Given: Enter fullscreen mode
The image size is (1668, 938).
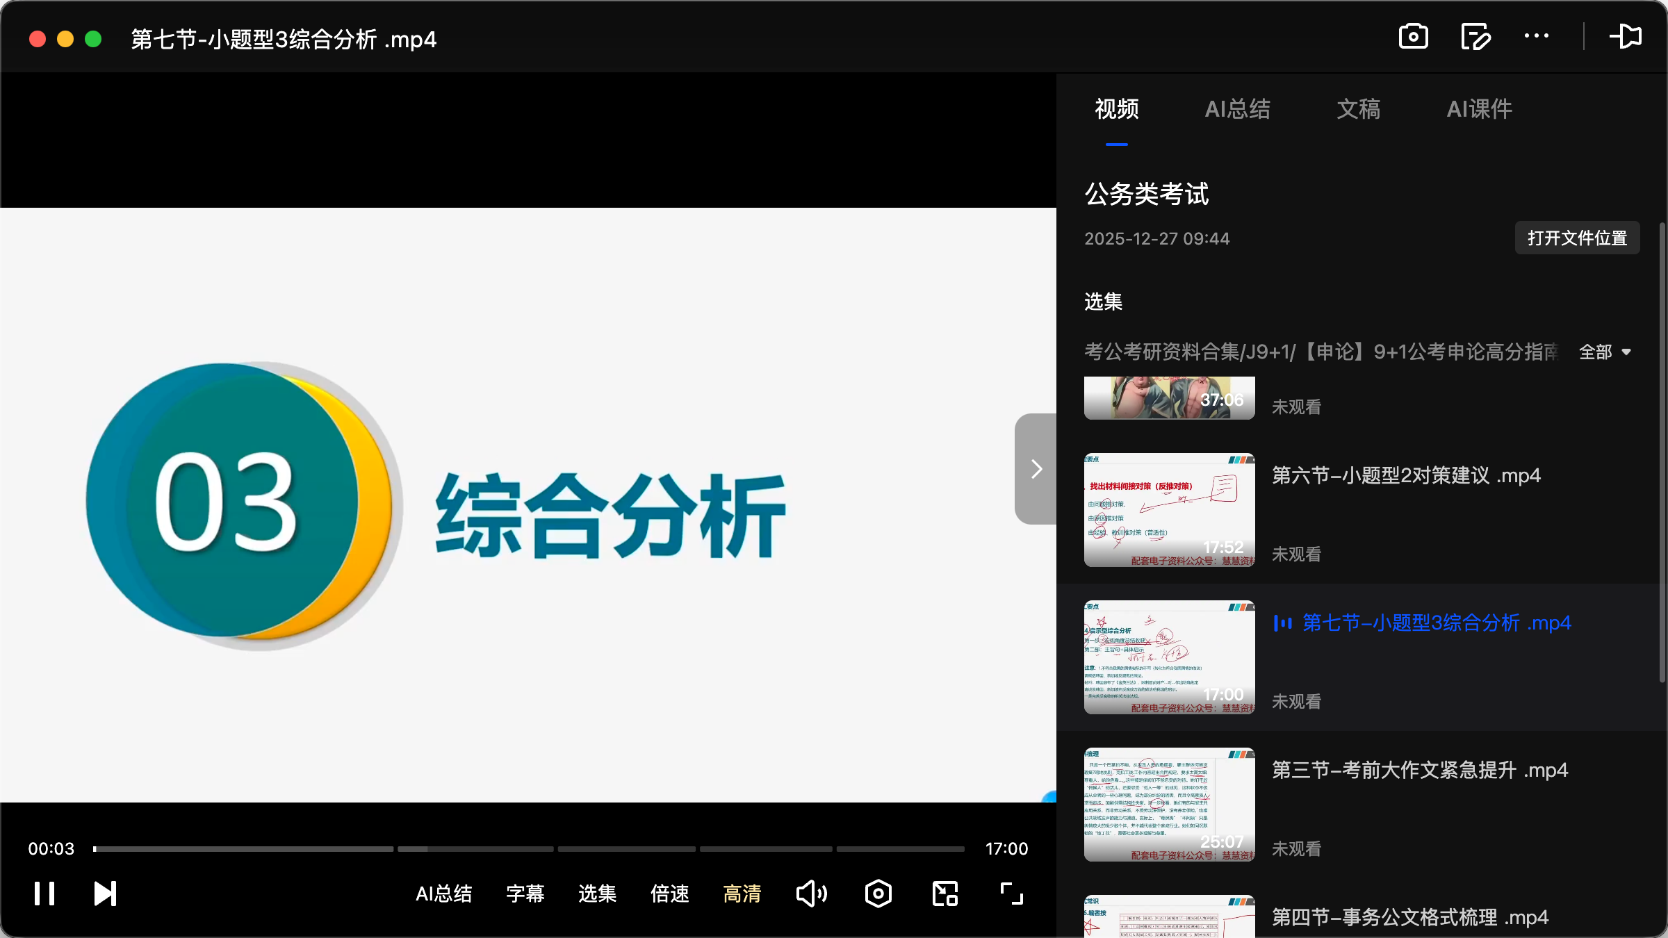Looking at the screenshot, I should coord(1010,894).
